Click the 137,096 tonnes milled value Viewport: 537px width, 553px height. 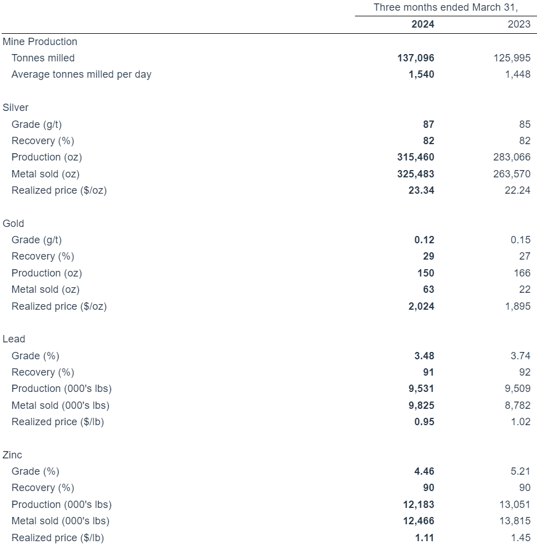[416, 57]
